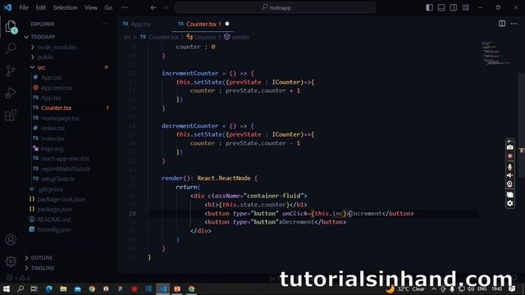Open the Selection menu

coord(65,7)
